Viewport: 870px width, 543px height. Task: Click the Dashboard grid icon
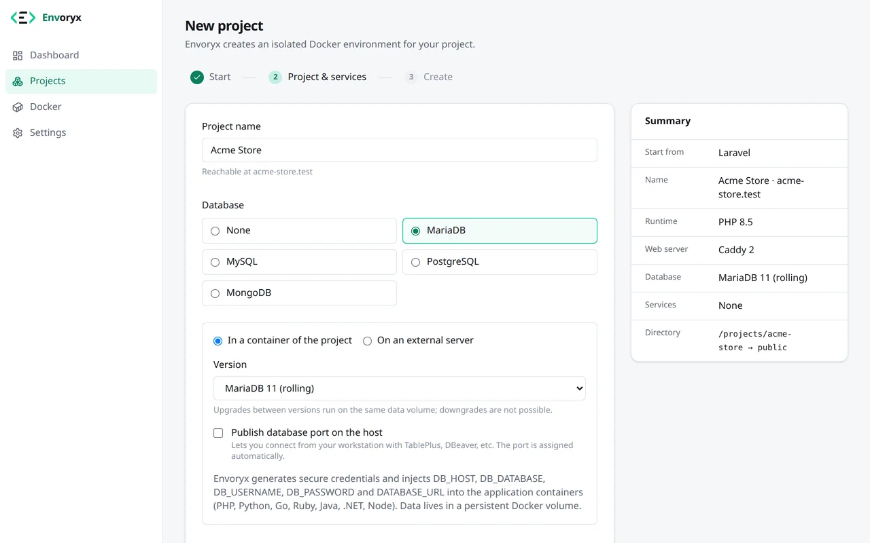pos(18,56)
